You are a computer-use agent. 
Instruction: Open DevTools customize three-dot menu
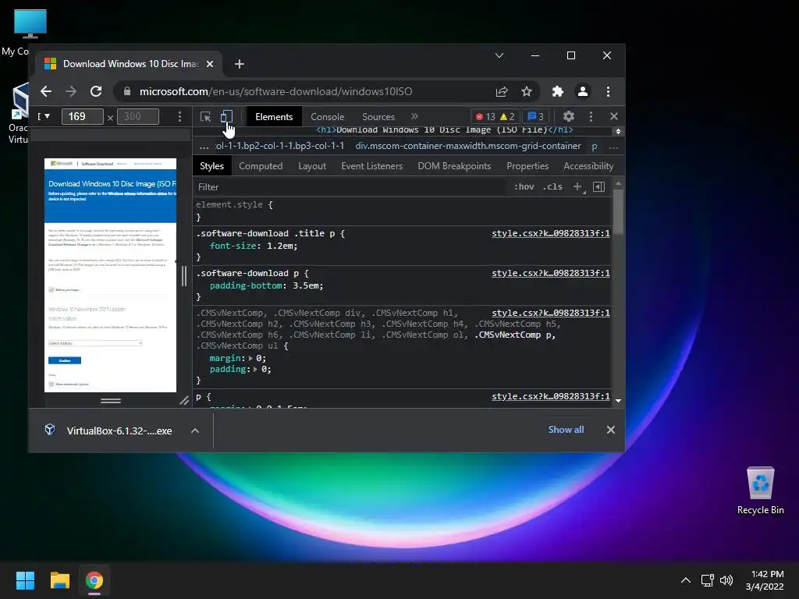coord(591,117)
